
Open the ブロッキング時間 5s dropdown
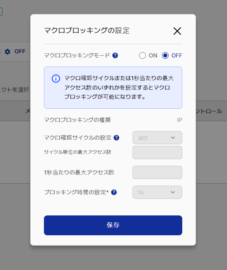[x=157, y=192]
